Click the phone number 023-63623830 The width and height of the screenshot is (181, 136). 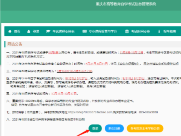[148, 112]
